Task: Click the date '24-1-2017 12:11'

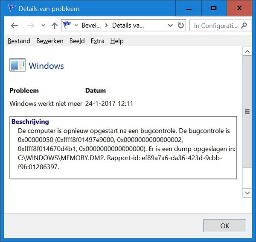Action: (109, 104)
